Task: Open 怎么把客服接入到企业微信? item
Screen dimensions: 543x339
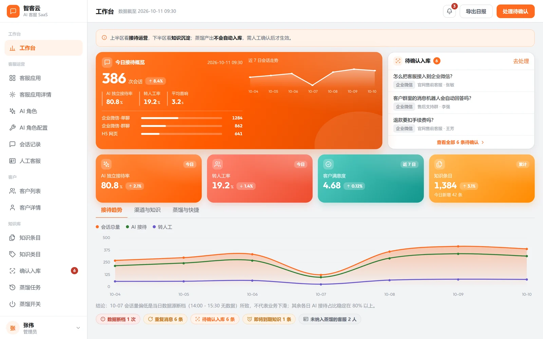Action: 461,81
